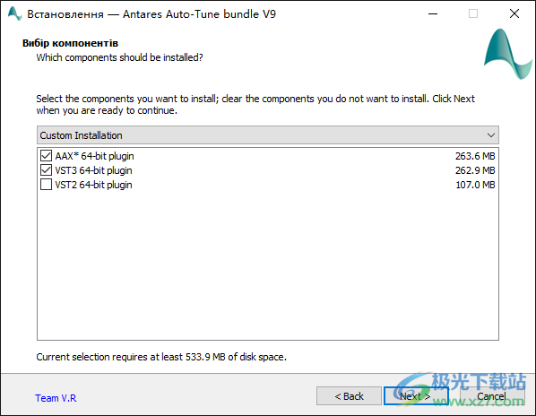The image size is (536, 416).
Task: Click the 263.6 MB size entry
Action: click(475, 156)
